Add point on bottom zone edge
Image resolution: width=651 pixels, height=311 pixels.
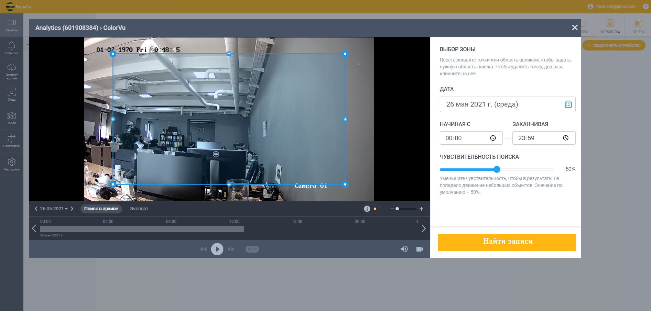click(x=229, y=185)
